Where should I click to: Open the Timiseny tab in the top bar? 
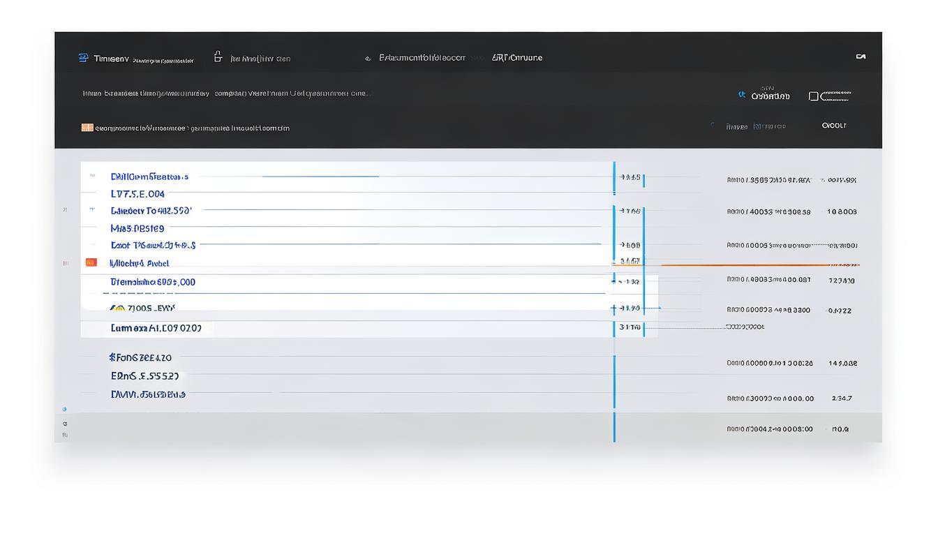112,59
